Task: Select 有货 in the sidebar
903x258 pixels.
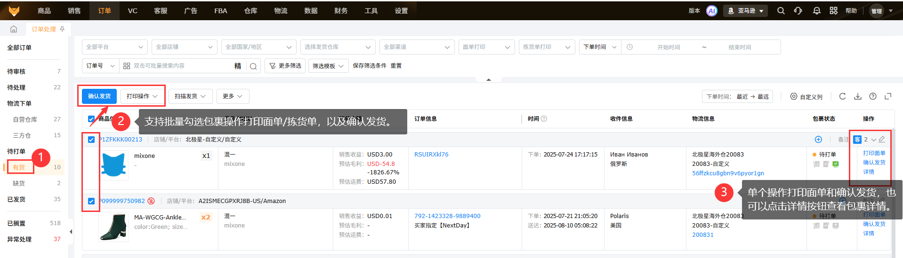Action: pyautogui.click(x=19, y=167)
